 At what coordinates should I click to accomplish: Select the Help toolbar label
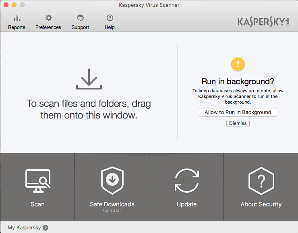[x=110, y=27]
